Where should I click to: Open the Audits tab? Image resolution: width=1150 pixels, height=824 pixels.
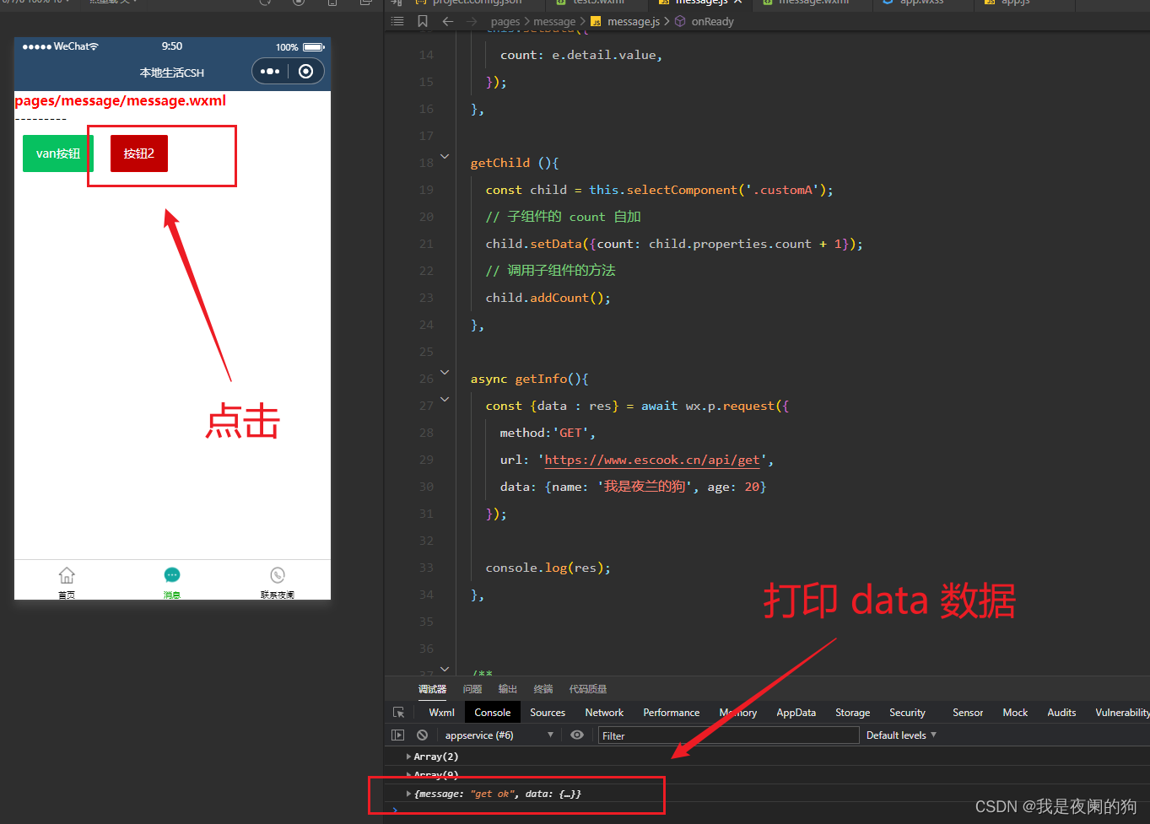click(x=1061, y=713)
